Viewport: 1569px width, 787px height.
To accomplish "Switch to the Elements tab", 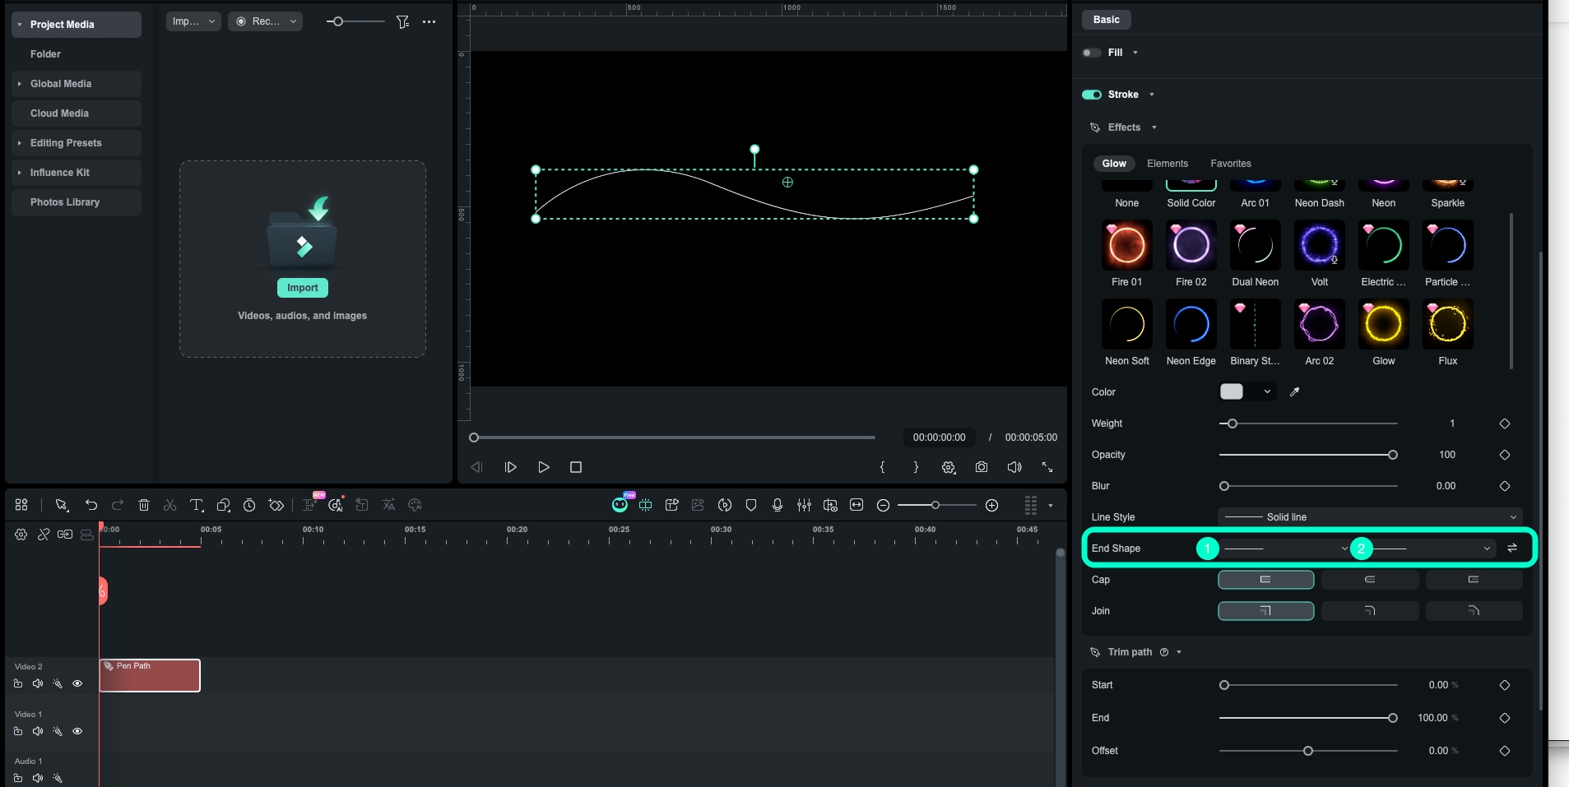I will 1168,164.
